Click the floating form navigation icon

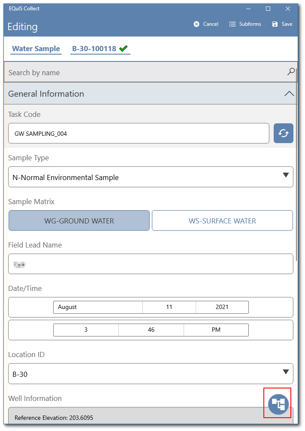(278, 403)
